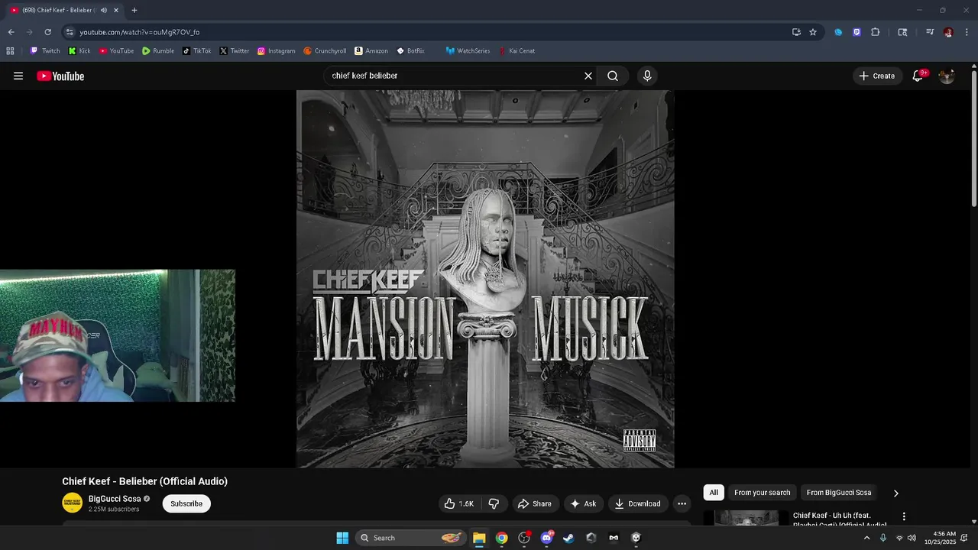Open the Rumble bookmark

(158, 51)
